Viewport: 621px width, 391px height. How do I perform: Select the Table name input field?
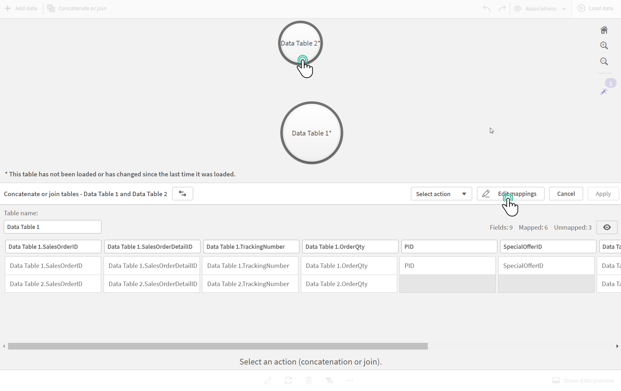coord(52,226)
